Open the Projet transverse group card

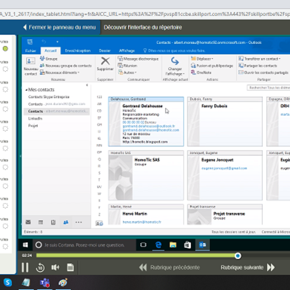(x=225, y=215)
